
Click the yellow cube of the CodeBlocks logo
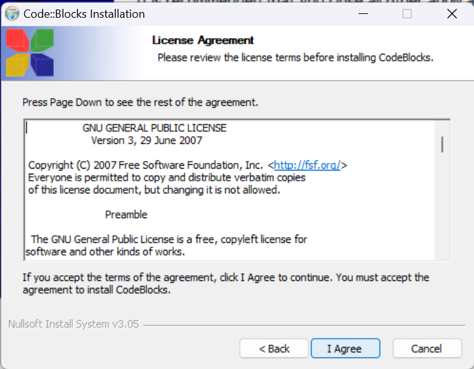click(x=18, y=65)
